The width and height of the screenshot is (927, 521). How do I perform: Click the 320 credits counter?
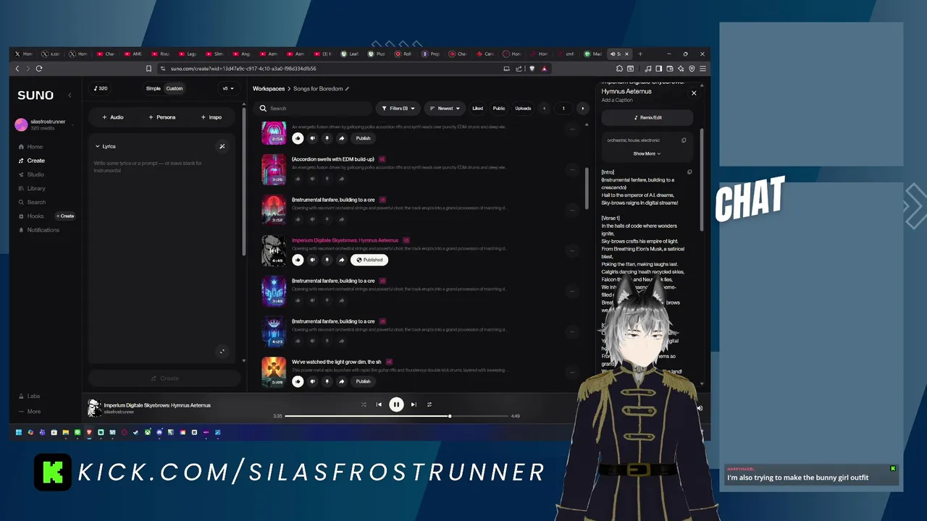tap(101, 88)
